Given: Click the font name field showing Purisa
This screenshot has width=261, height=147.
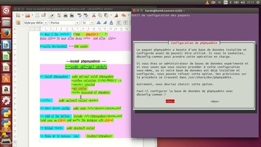Looking at the screenshot, I should pos(62,23).
